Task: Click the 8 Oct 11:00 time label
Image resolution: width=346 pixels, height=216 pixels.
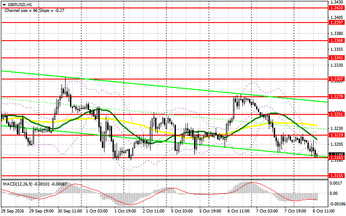Action: [324, 211]
